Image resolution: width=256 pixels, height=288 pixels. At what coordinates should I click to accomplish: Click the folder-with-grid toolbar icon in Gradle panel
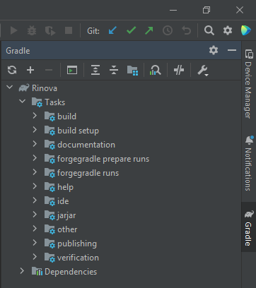[132, 71]
